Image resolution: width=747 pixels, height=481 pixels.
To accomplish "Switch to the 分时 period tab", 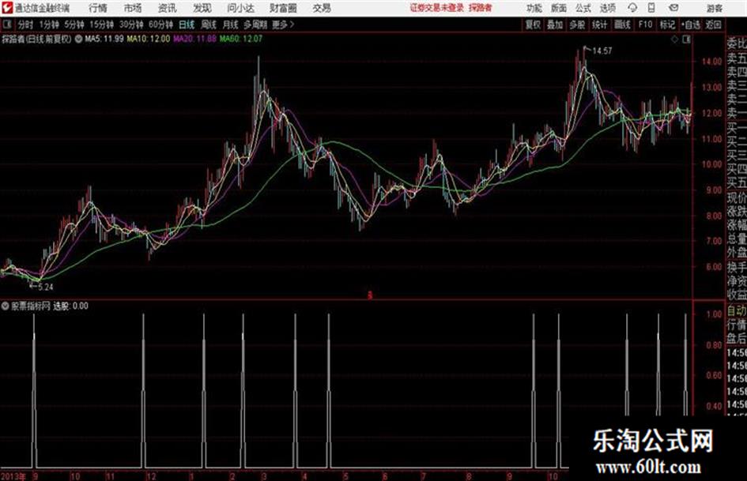I will pyautogui.click(x=26, y=24).
